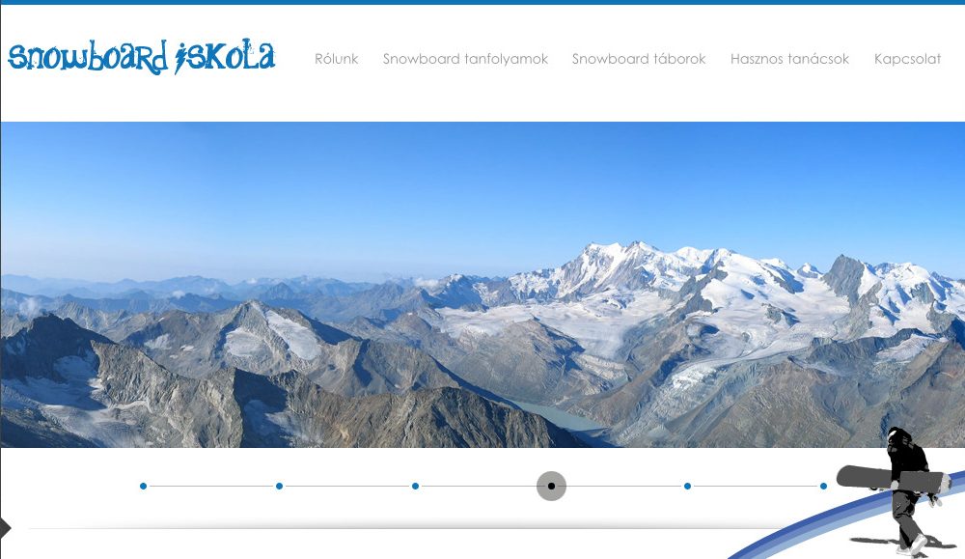
Task: Click the Snowboard iskola logo
Action: point(141,57)
